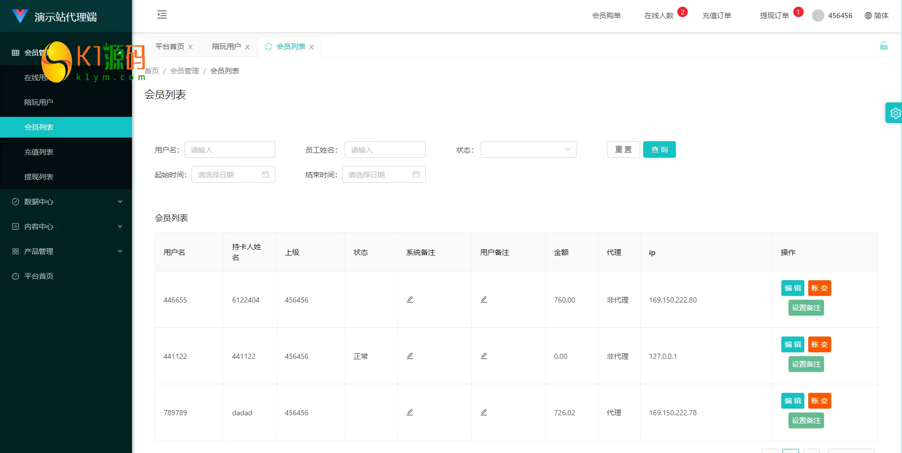902x453 pixels.
Task: Click the 起始时间 date field
Action: pos(233,174)
